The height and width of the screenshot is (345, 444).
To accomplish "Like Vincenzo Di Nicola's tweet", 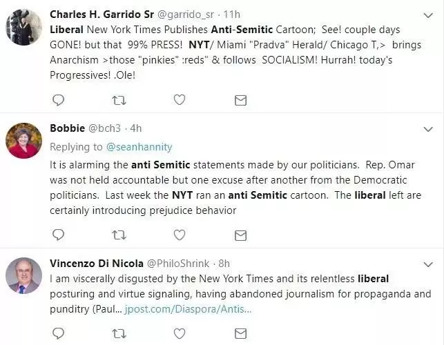I will click(x=180, y=333).
